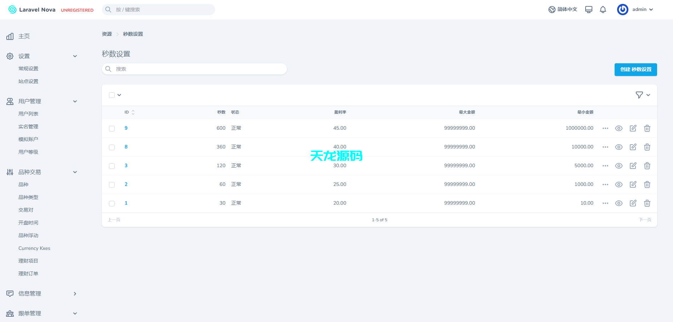673x322 pixels.
Task: Expand the 信息管理 sidebar section
Action: tap(30, 293)
